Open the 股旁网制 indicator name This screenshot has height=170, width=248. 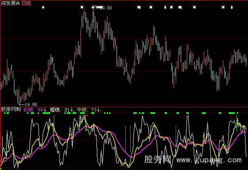point(11,109)
